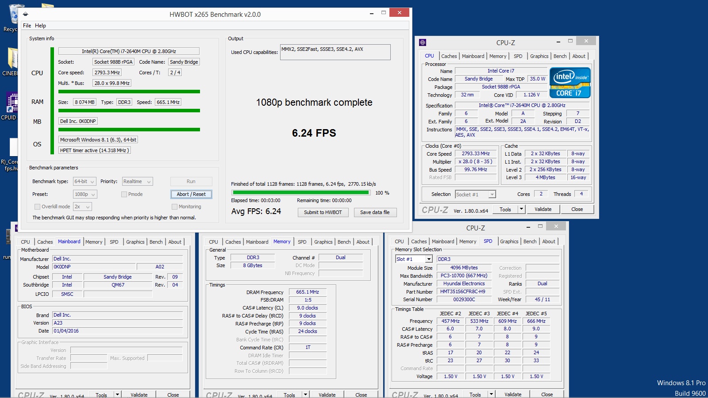This screenshot has height=398, width=708.
Task: Click Submit to HWBOT button
Action: pos(323,212)
